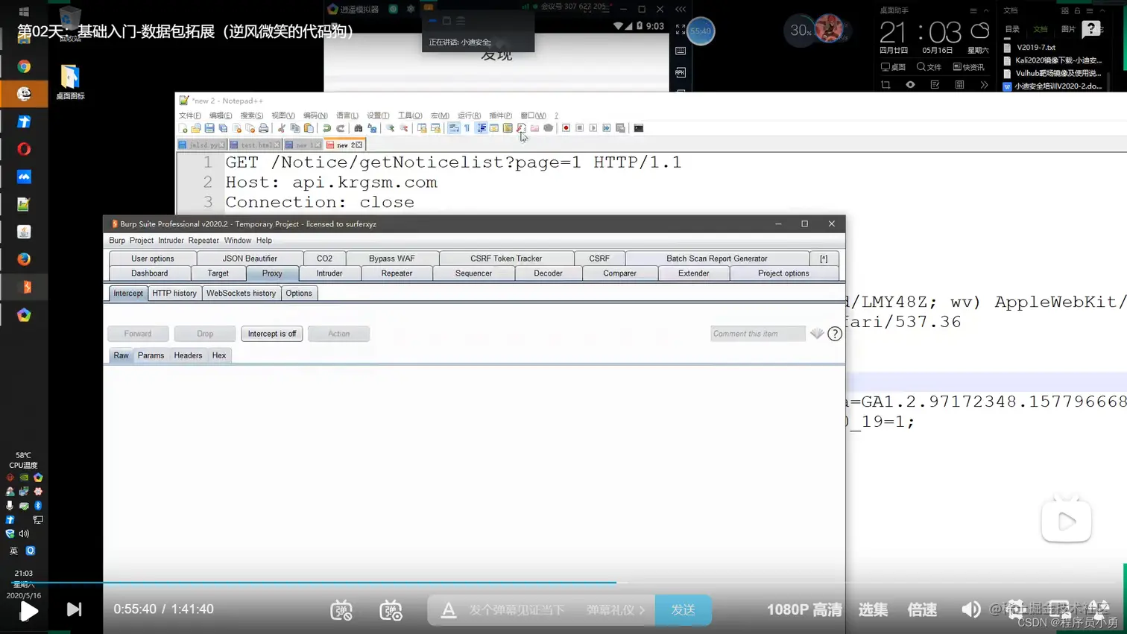This screenshot has height=634, width=1127.
Task: Click calculator icon in desktop assistant
Action: pos(959,85)
